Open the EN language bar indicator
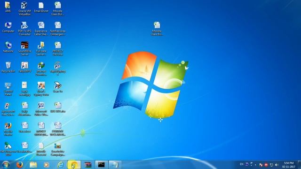This screenshot has width=301, height=169. (241, 164)
